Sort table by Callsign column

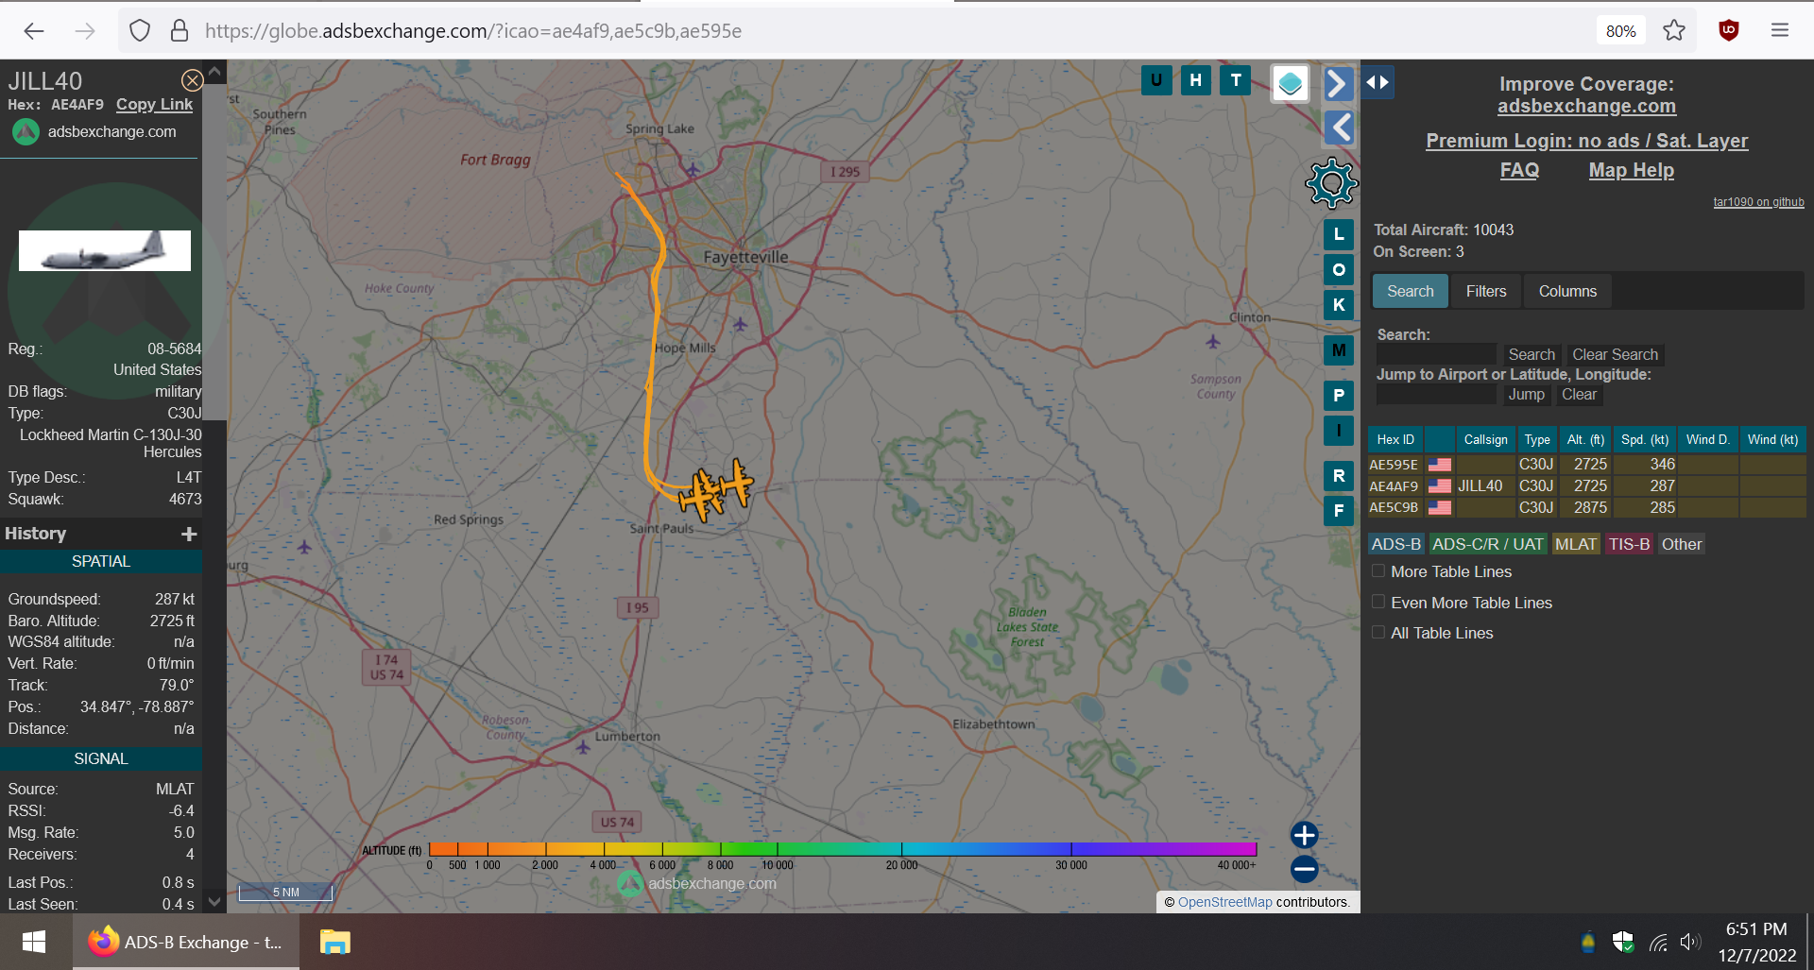click(1485, 439)
